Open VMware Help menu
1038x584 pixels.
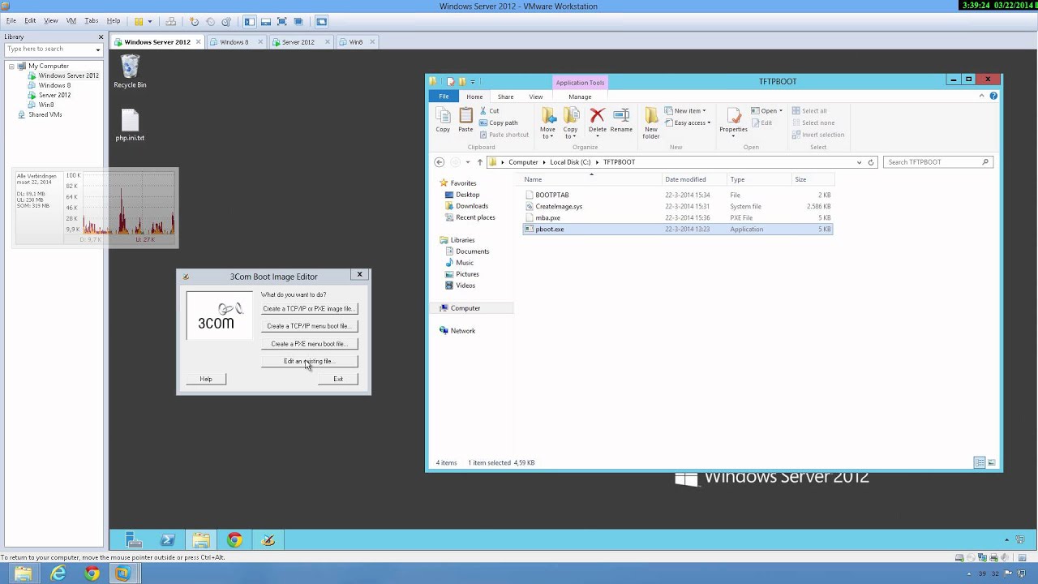[114, 21]
